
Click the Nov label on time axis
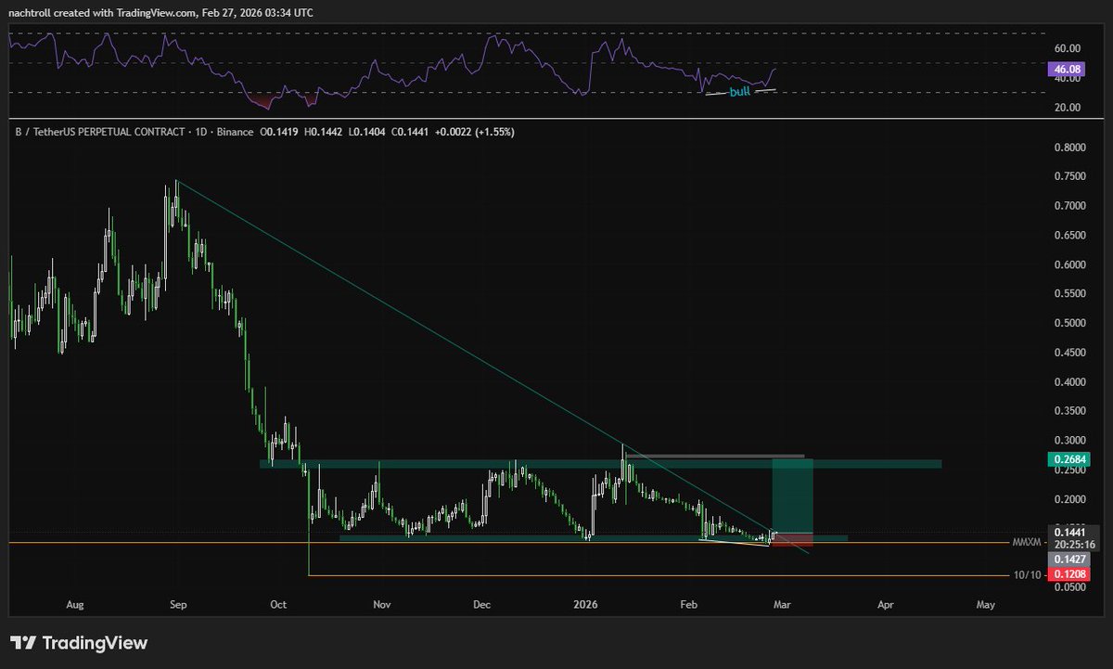tap(381, 604)
